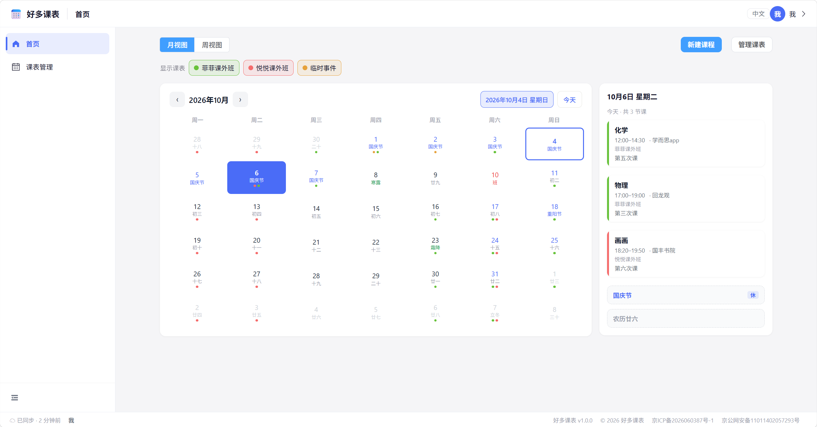Open the 画画 course card

pos(686,254)
